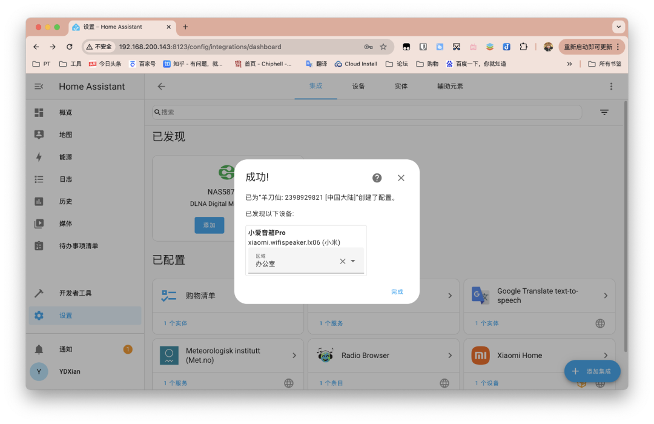This screenshot has height=424, width=654.
Task: Switch to the 设备 devices tab
Action: (x=358, y=87)
